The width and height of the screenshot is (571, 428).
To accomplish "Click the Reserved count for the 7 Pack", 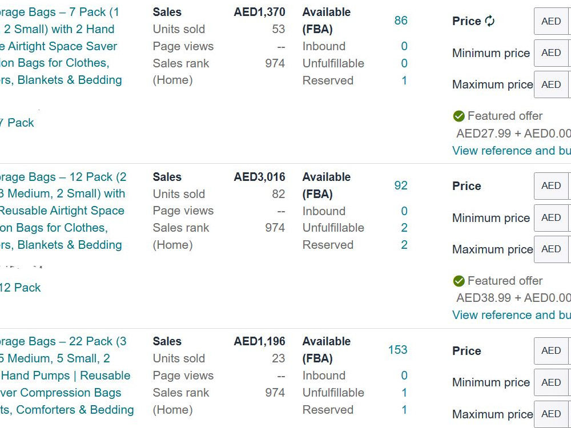I will pos(404,80).
